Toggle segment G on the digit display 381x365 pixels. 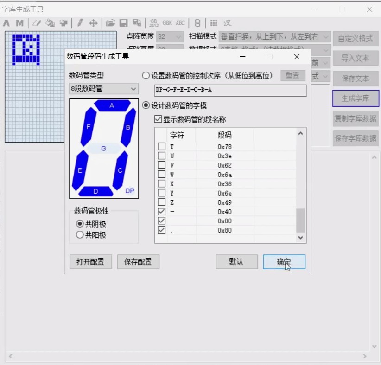click(104, 148)
